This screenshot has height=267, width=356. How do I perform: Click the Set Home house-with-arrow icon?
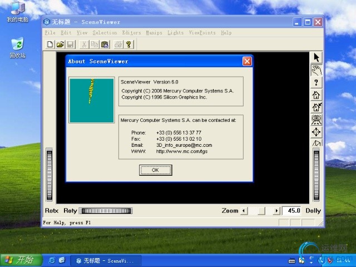pos(317,107)
